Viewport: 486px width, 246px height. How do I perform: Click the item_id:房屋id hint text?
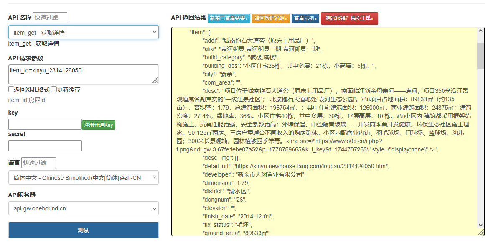pos(27,100)
